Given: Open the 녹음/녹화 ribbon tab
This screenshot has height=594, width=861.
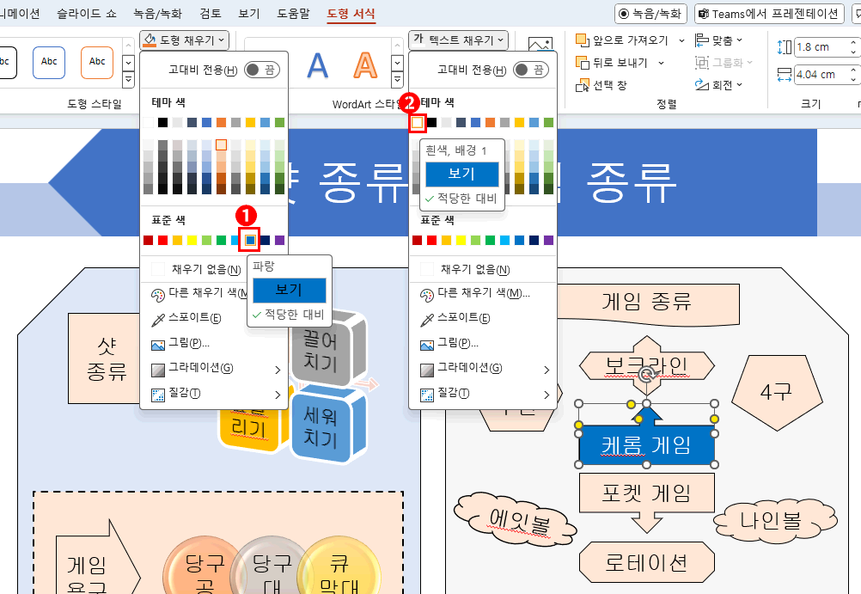Looking at the screenshot, I should tap(157, 13).
